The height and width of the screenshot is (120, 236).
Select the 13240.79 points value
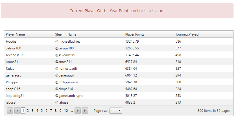pyautogui.click(x=132, y=42)
